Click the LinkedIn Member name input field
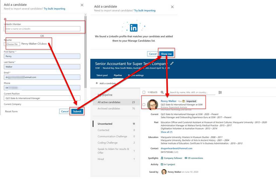This screenshot has height=179, width=276. [x=43, y=29]
